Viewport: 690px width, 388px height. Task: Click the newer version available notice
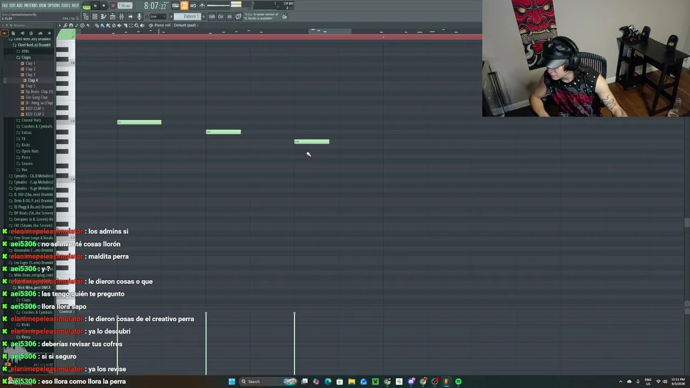coord(261,16)
